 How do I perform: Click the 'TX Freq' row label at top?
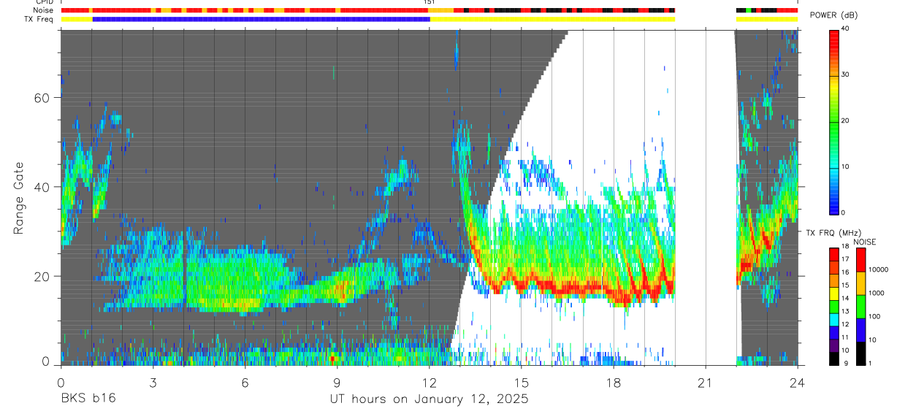(40, 19)
